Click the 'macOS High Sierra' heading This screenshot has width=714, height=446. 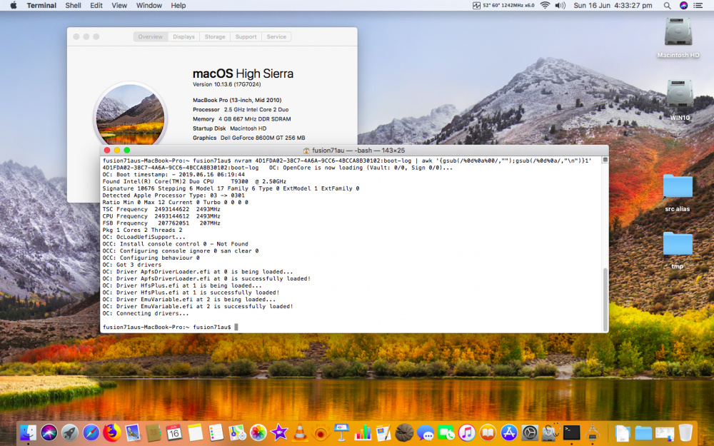coord(243,74)
